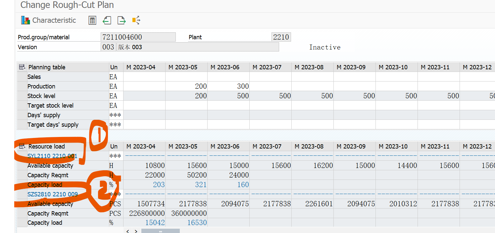Select the row selector beside Sales
Viewport: 495px width, 233px height.
pos(22,77)
